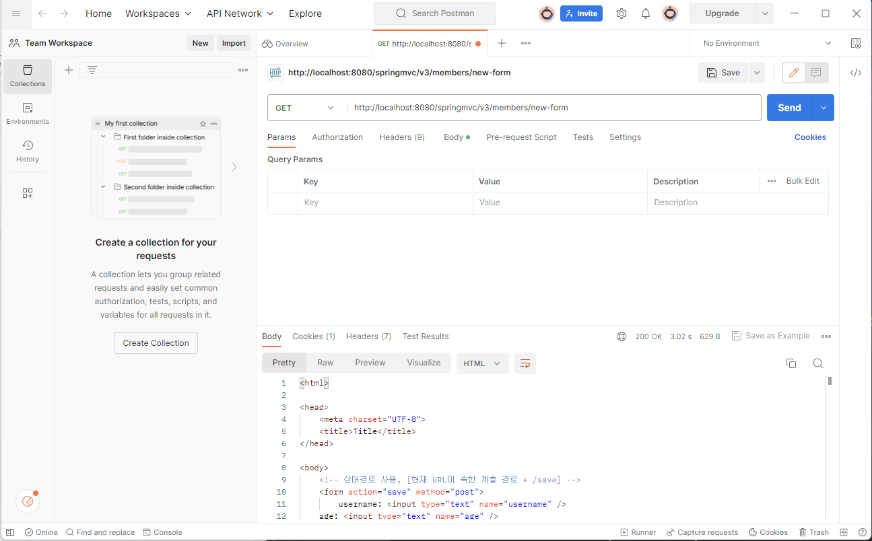Open the No Environment selector

(x=768, y=43)
